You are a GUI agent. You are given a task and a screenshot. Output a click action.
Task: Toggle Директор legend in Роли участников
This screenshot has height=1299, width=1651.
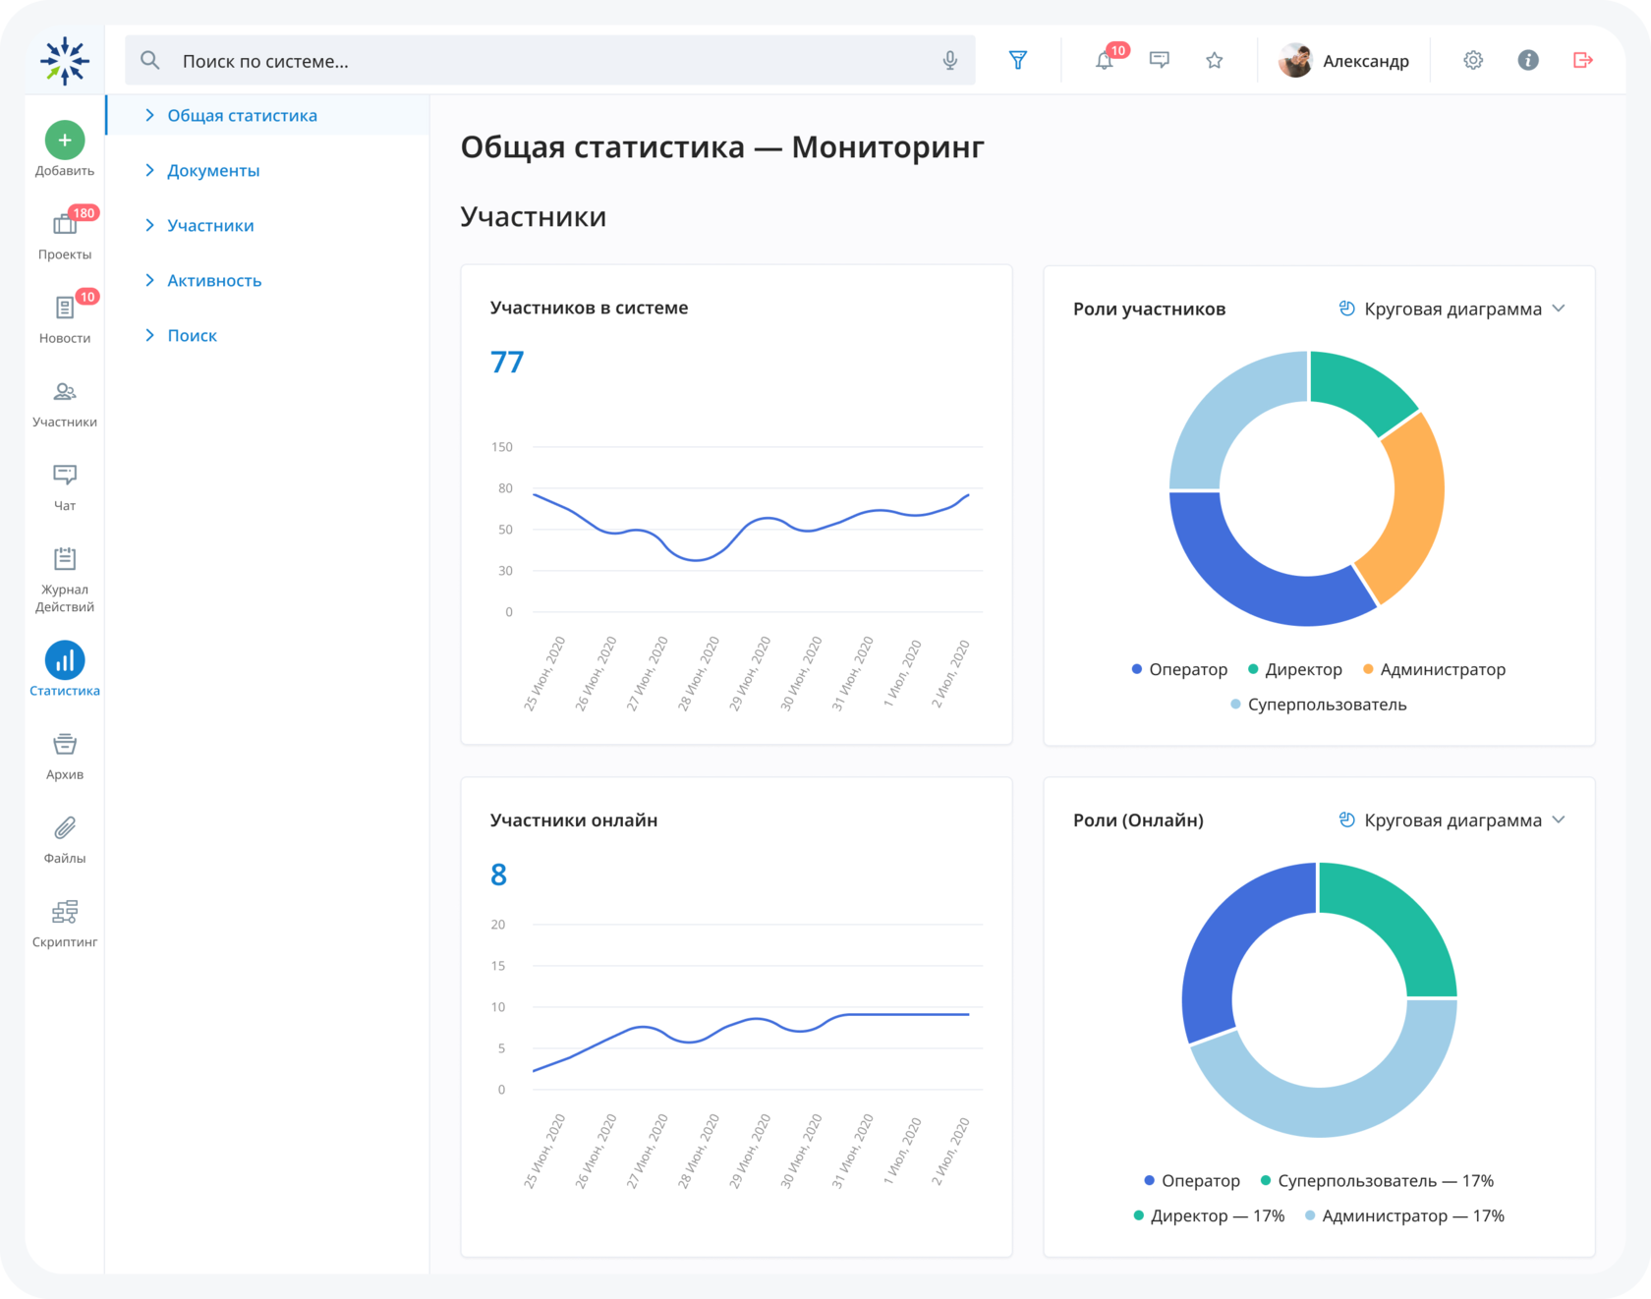tap(1294, 669)
